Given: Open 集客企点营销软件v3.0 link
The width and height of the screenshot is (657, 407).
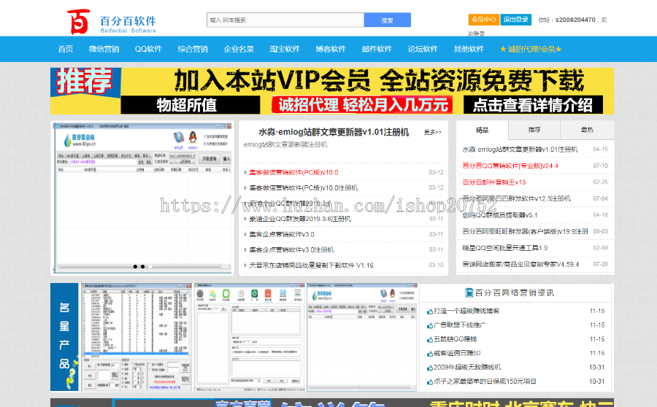Looking at the screenshot, I should click(x=282, y=234).
